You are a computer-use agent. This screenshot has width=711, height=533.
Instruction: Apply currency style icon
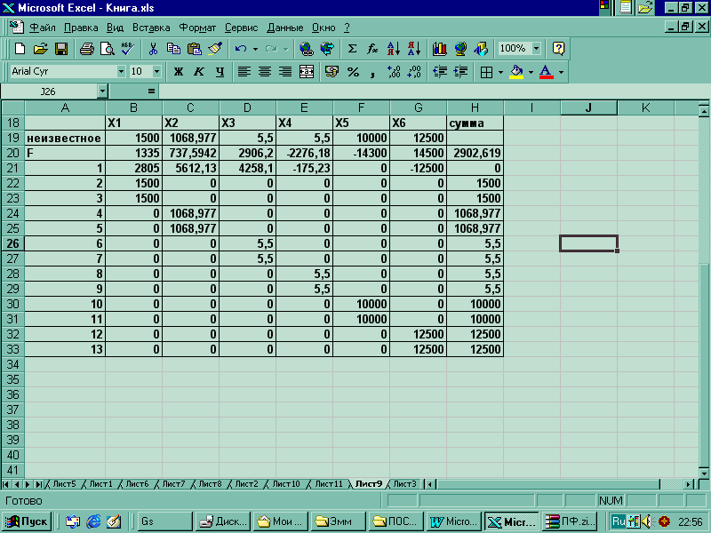332,72
